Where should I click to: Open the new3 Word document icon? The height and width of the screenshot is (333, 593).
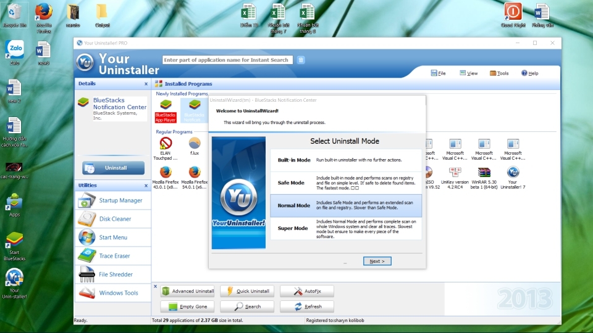point(43,53)
